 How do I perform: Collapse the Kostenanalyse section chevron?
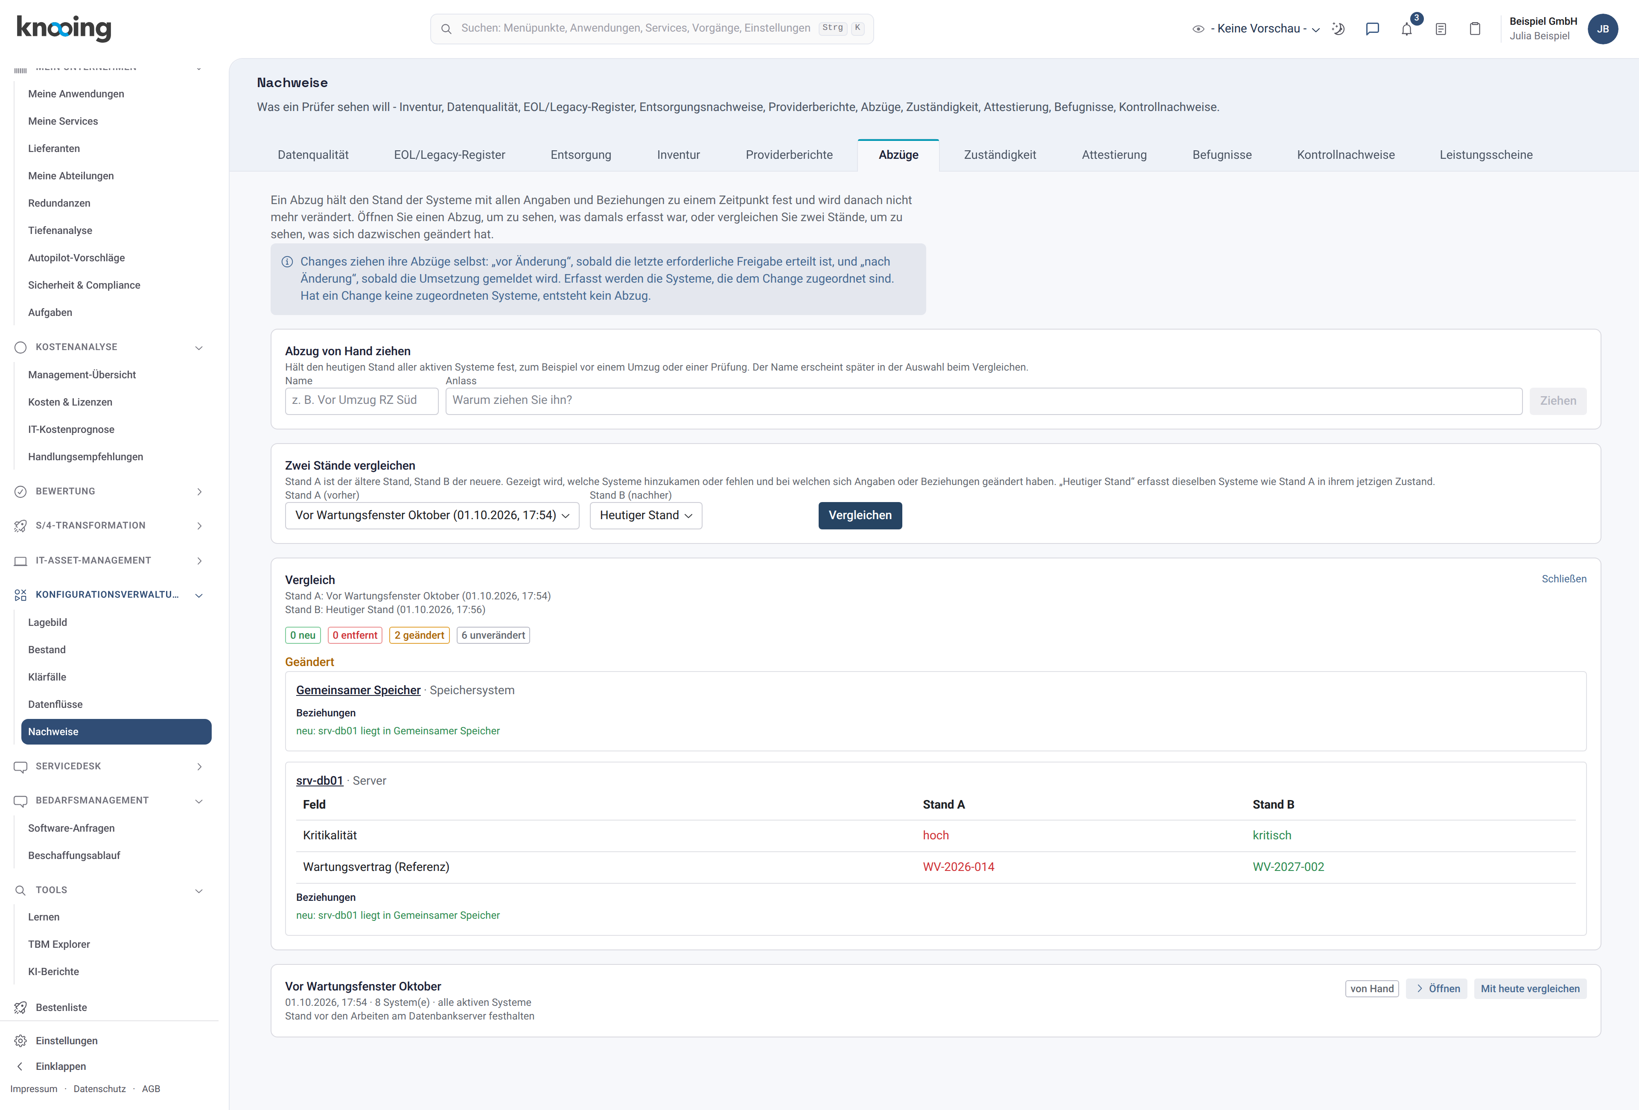pyautogui.click(x=199, y=348)
